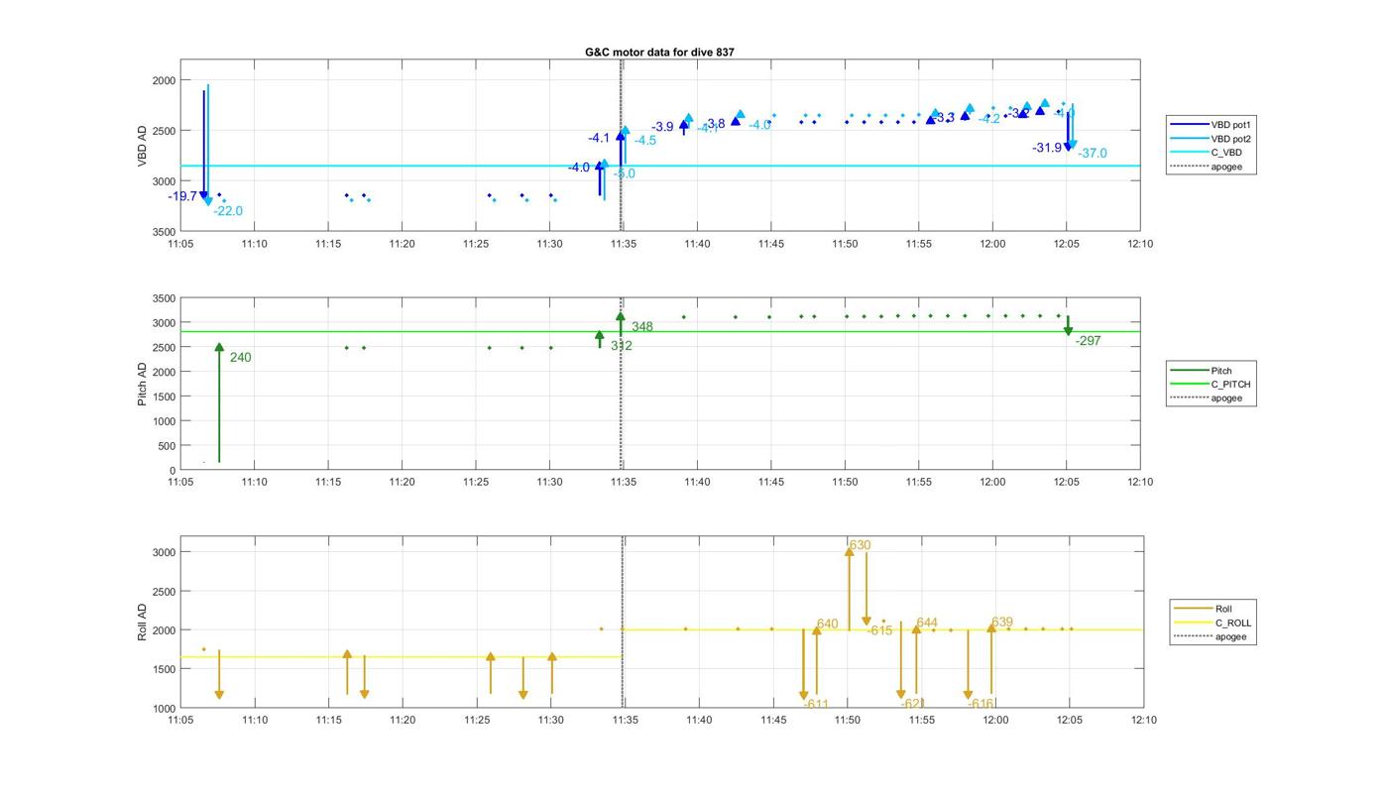1388x795 pixels.
Task: Click the '-19.7' VBD data label
Action: pyautogui.click(x=182, y=196)
